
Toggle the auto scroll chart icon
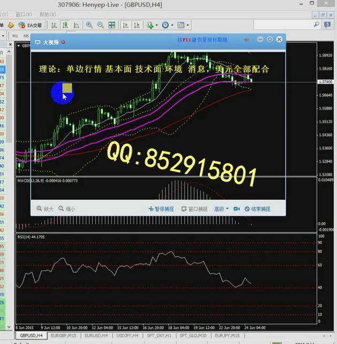coord(125,25)
